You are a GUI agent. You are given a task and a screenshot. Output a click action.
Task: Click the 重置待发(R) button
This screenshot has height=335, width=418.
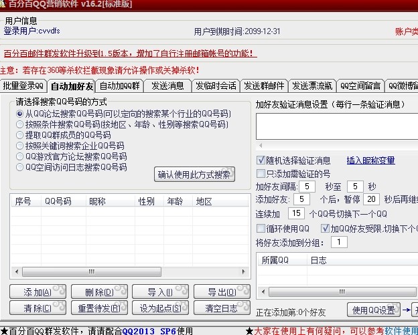pyautogui.click(x=99, y=308)
